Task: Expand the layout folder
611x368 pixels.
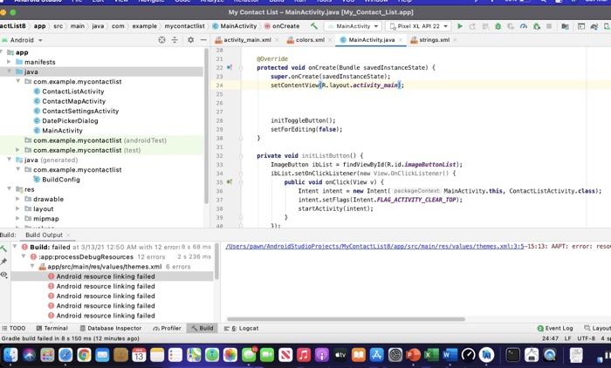Action: (x=17, y=208)
